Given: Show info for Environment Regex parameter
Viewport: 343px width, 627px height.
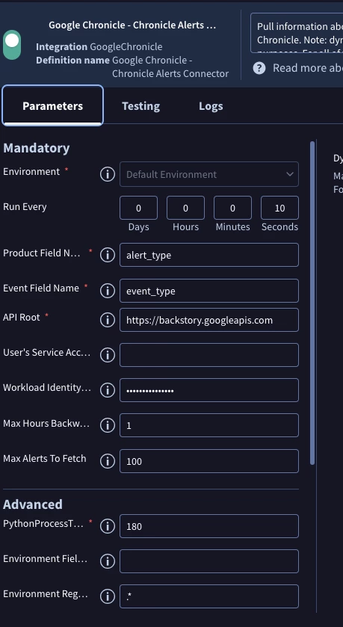Looking at the screenshot, I should pyautogui.click(x=107, y=596).
